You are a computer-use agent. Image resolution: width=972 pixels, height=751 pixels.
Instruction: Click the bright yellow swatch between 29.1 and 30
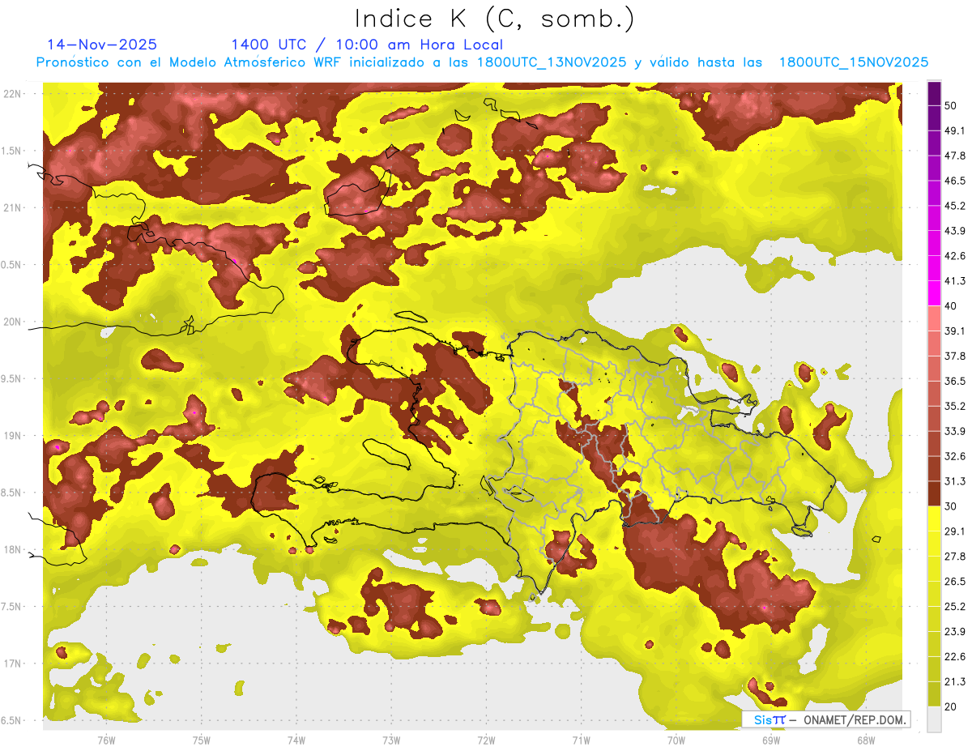935,519
